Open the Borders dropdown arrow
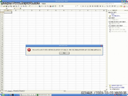128x96 pixels. [119, 6]
